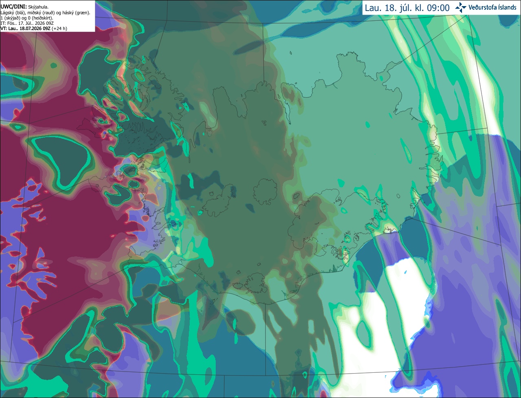Click the '1 (skýjað) og 0 (heiðskírt)' legend line
This screenshot has height=398, width=521.
(x=27, y=18)
